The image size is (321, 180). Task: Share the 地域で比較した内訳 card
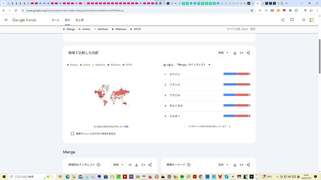248,53
